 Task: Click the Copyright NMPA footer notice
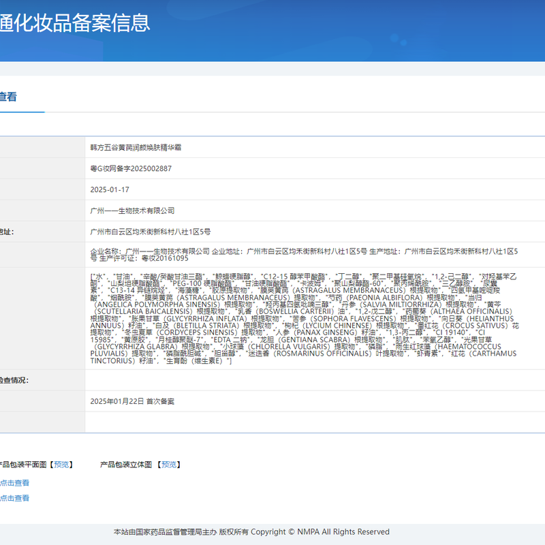[320, 532]
